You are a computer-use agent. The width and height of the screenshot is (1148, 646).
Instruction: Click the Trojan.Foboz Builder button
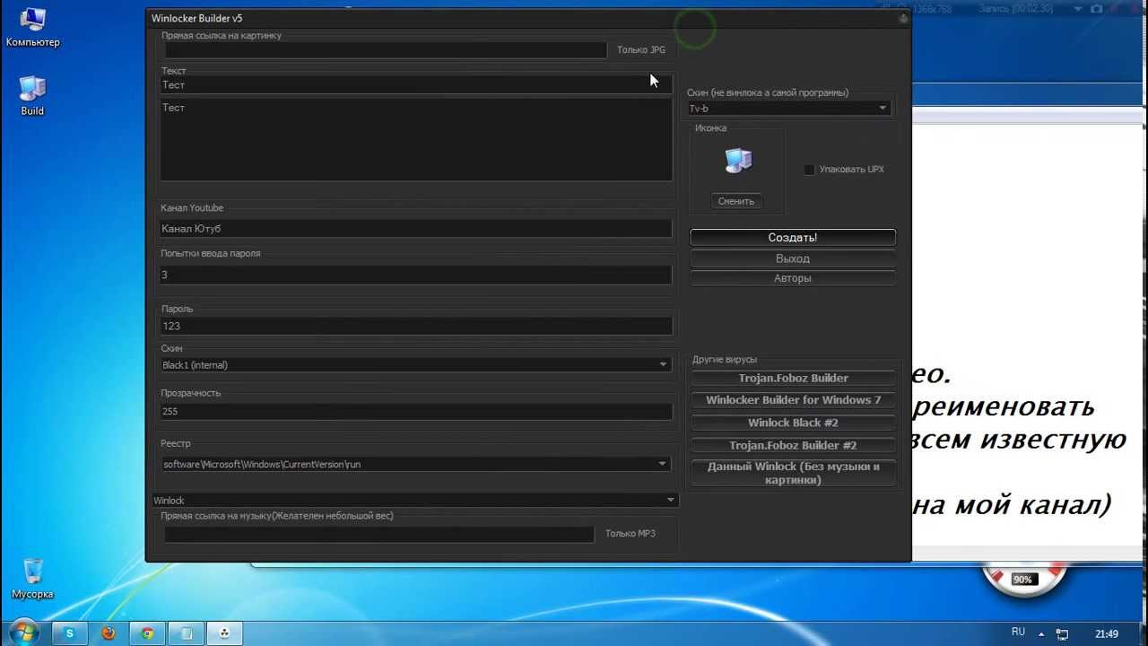(793, 378)
